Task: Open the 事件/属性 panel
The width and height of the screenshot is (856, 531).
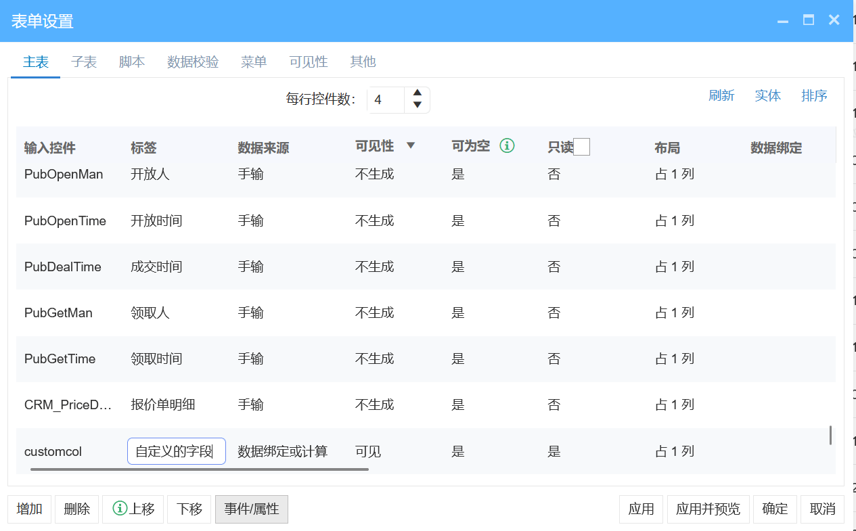Action: (251, 509)
